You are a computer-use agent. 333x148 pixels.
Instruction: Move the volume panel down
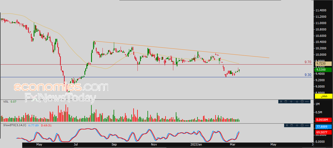(296, 102)
